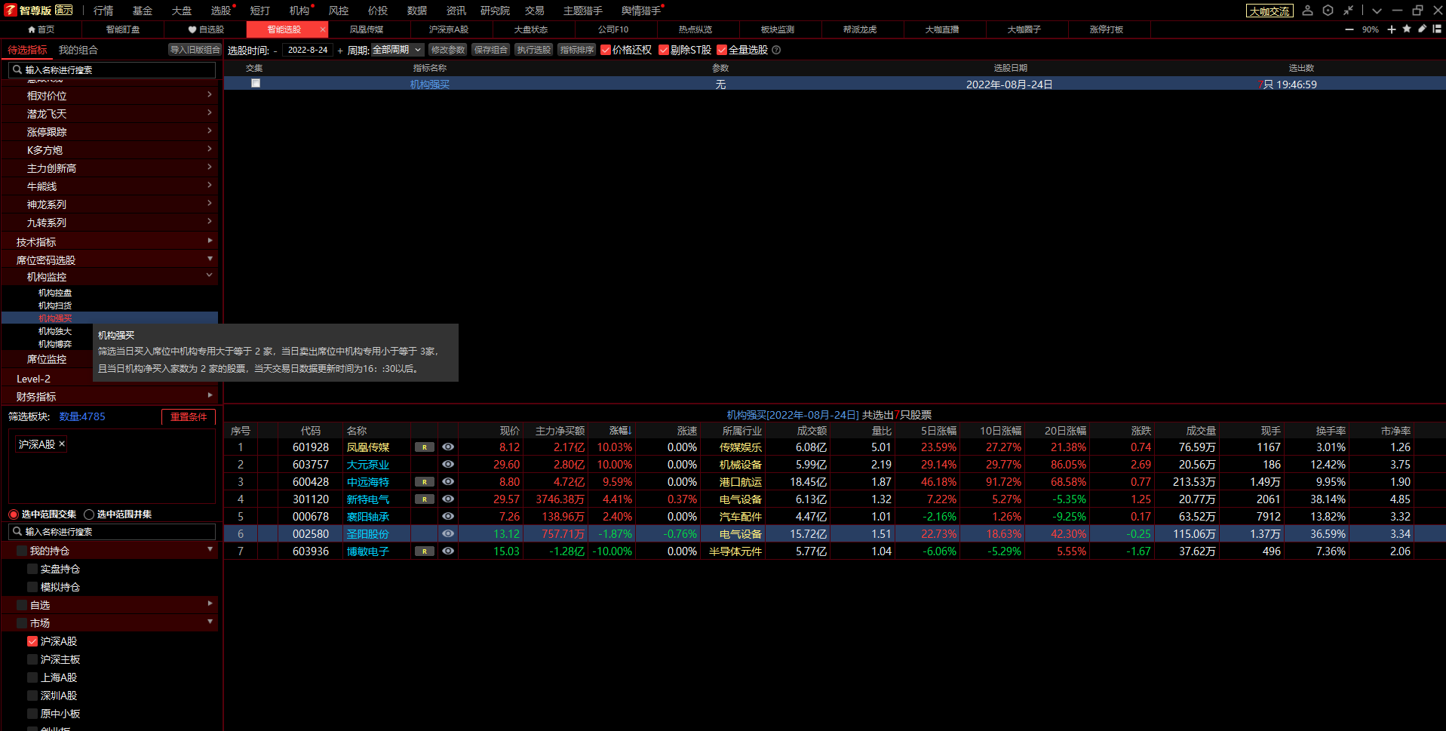Decrease zoom with the minus icon
Image resolution: width=1446 pixels, height=731 pixels.
(x=1349, y=29)
